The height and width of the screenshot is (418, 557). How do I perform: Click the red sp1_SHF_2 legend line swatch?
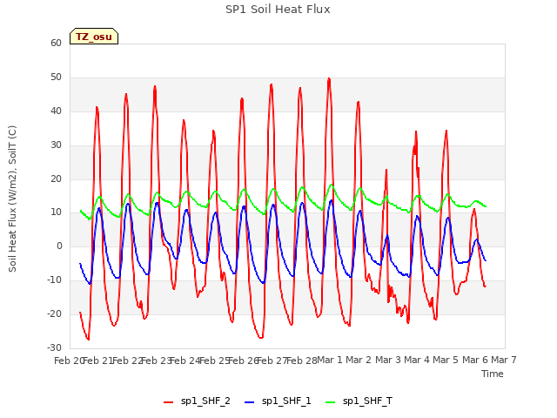pos(168,402)
